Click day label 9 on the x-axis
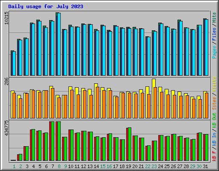Screen dimensions: 219x171 [65, 166]
